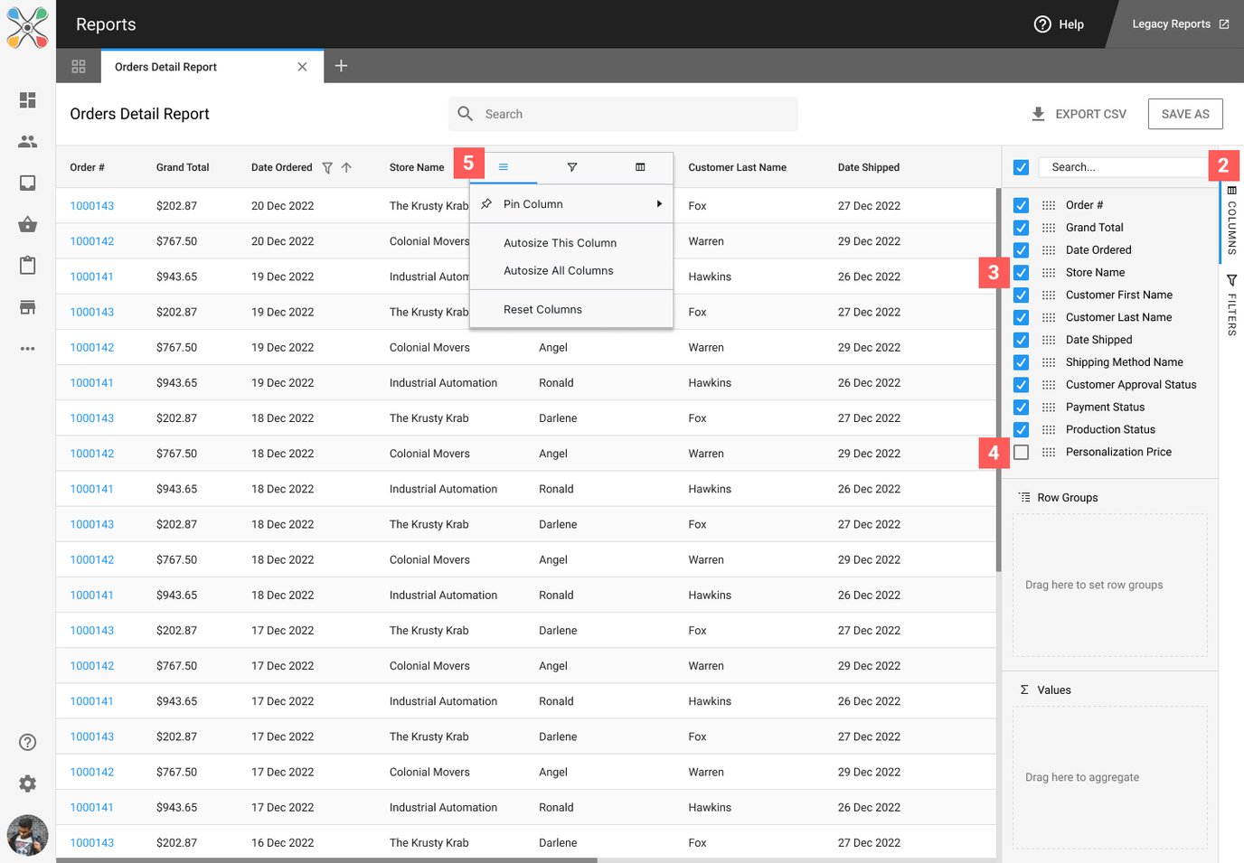Add a new report tab with plus icon
Viewport: 1244px width, 863px height.
coord(341,66)
